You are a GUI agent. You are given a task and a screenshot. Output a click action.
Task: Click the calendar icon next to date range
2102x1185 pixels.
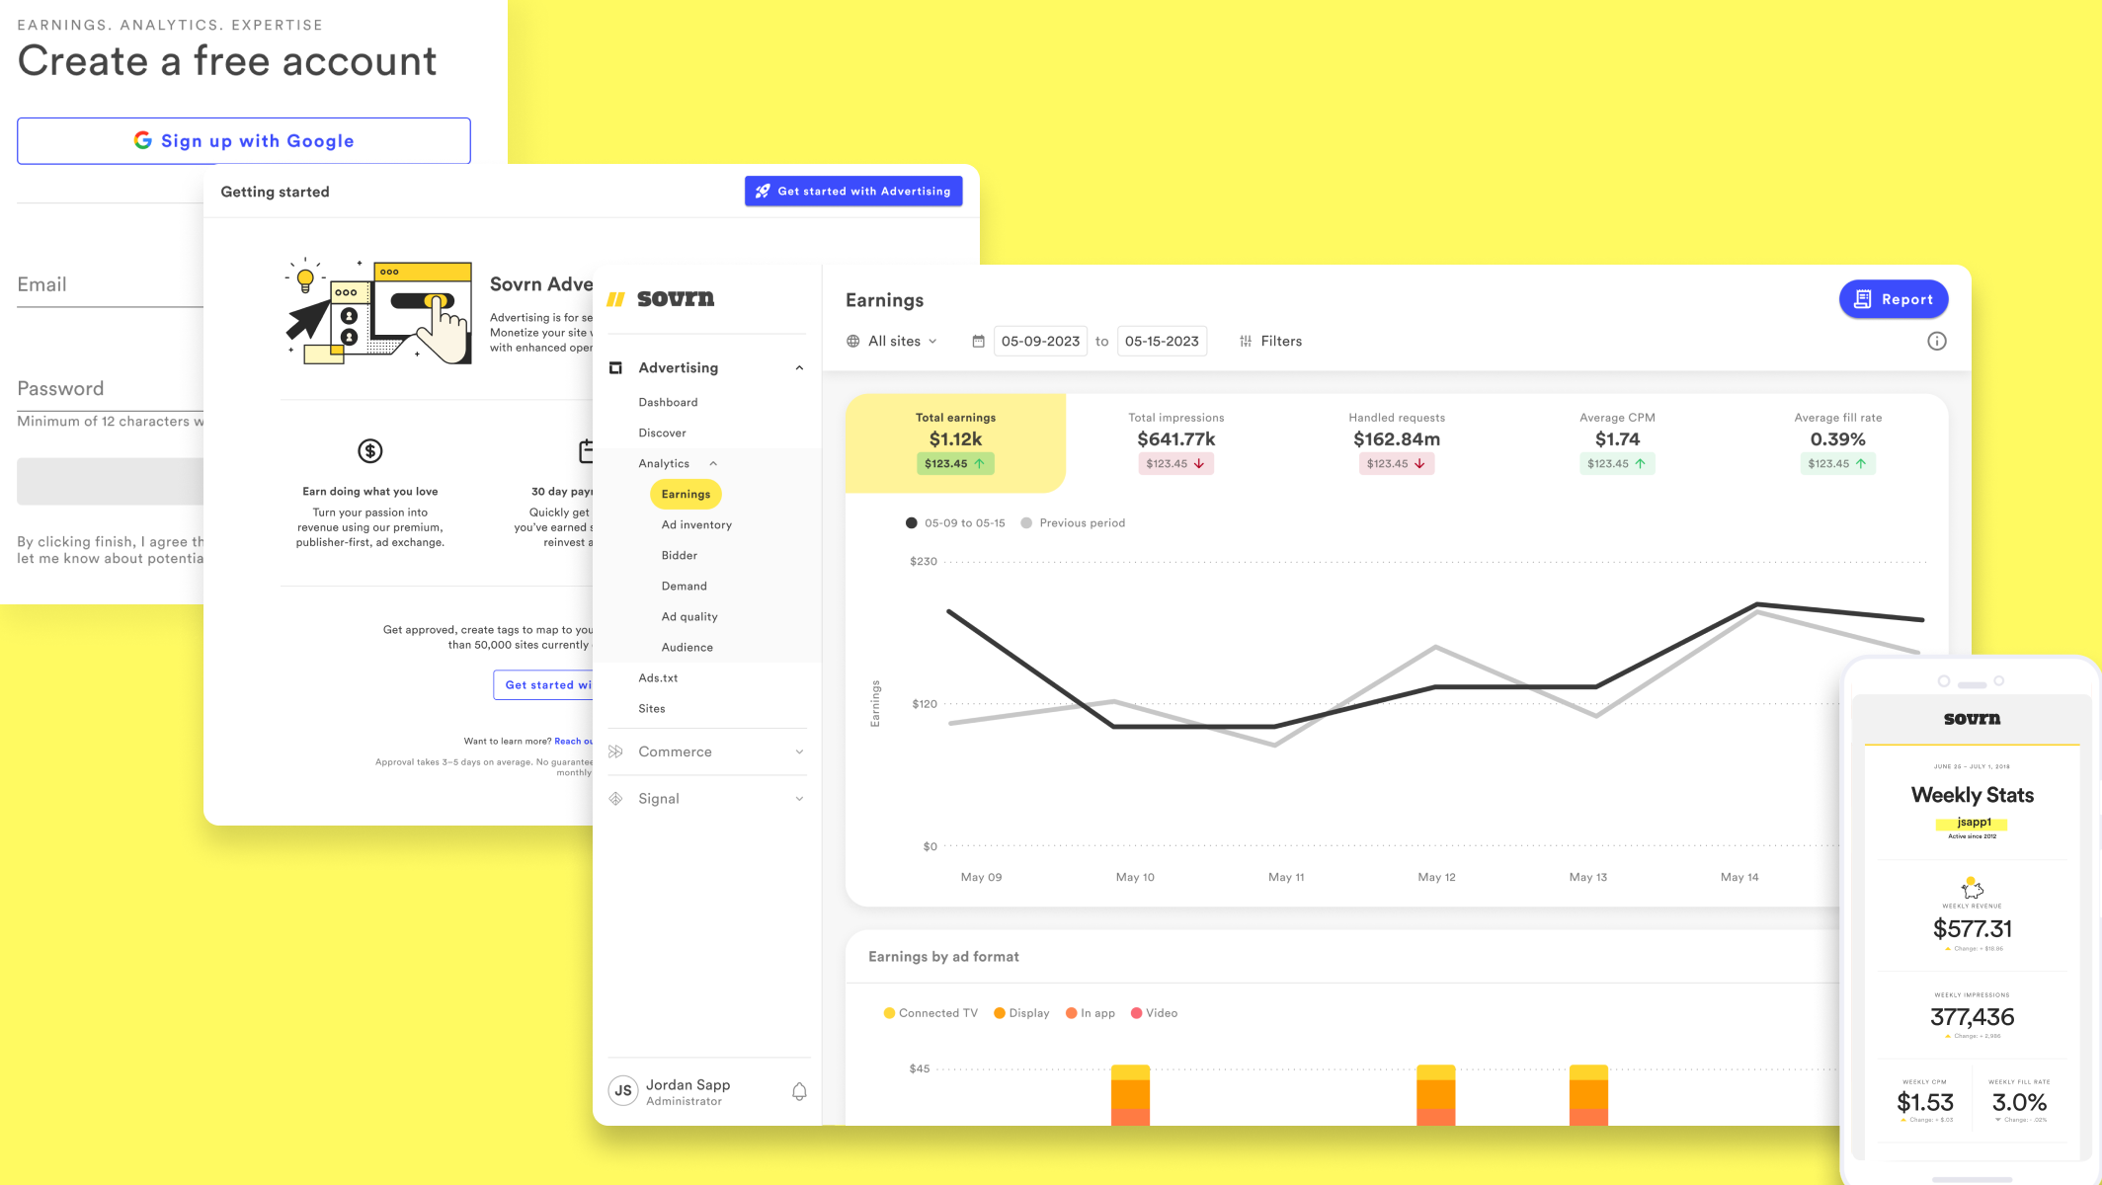(x=978, y=341)
